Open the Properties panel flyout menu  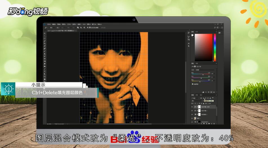(x=216, y=63)
